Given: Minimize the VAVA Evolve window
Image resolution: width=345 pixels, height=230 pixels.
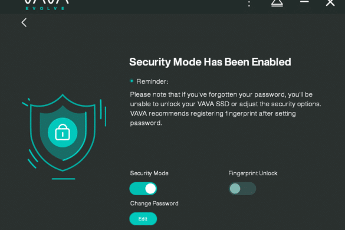Looking at the screenshot, I should point(304,2).
